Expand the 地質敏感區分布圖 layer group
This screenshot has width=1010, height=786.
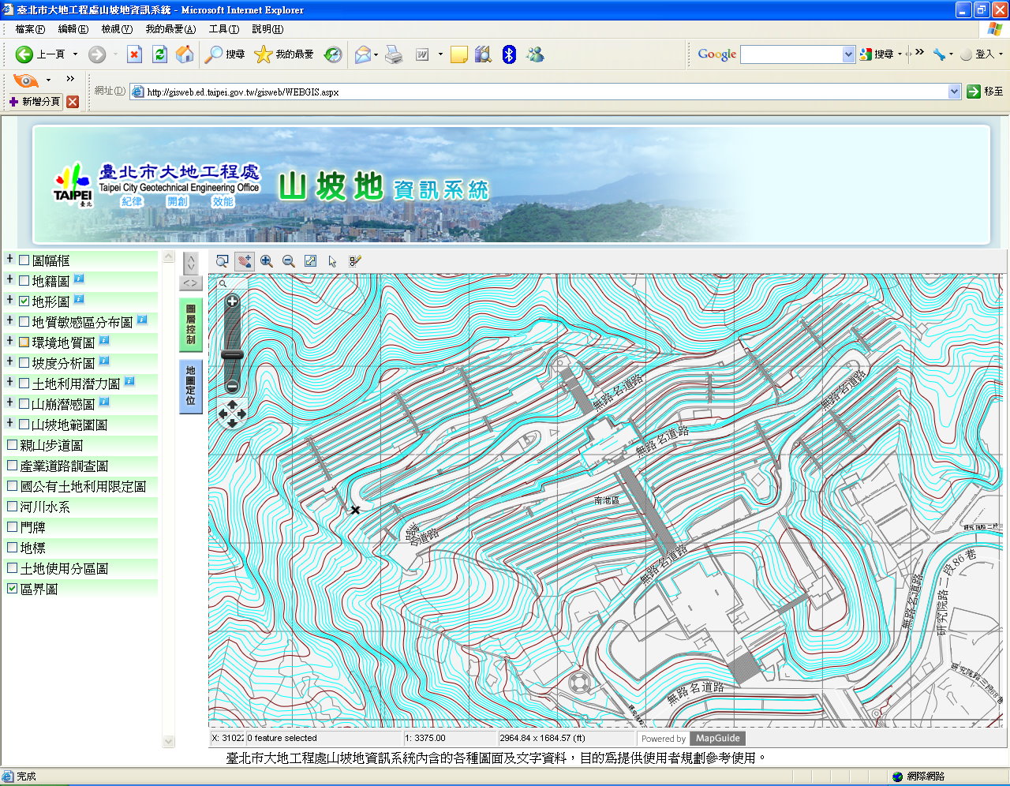(x=9, y=320)
